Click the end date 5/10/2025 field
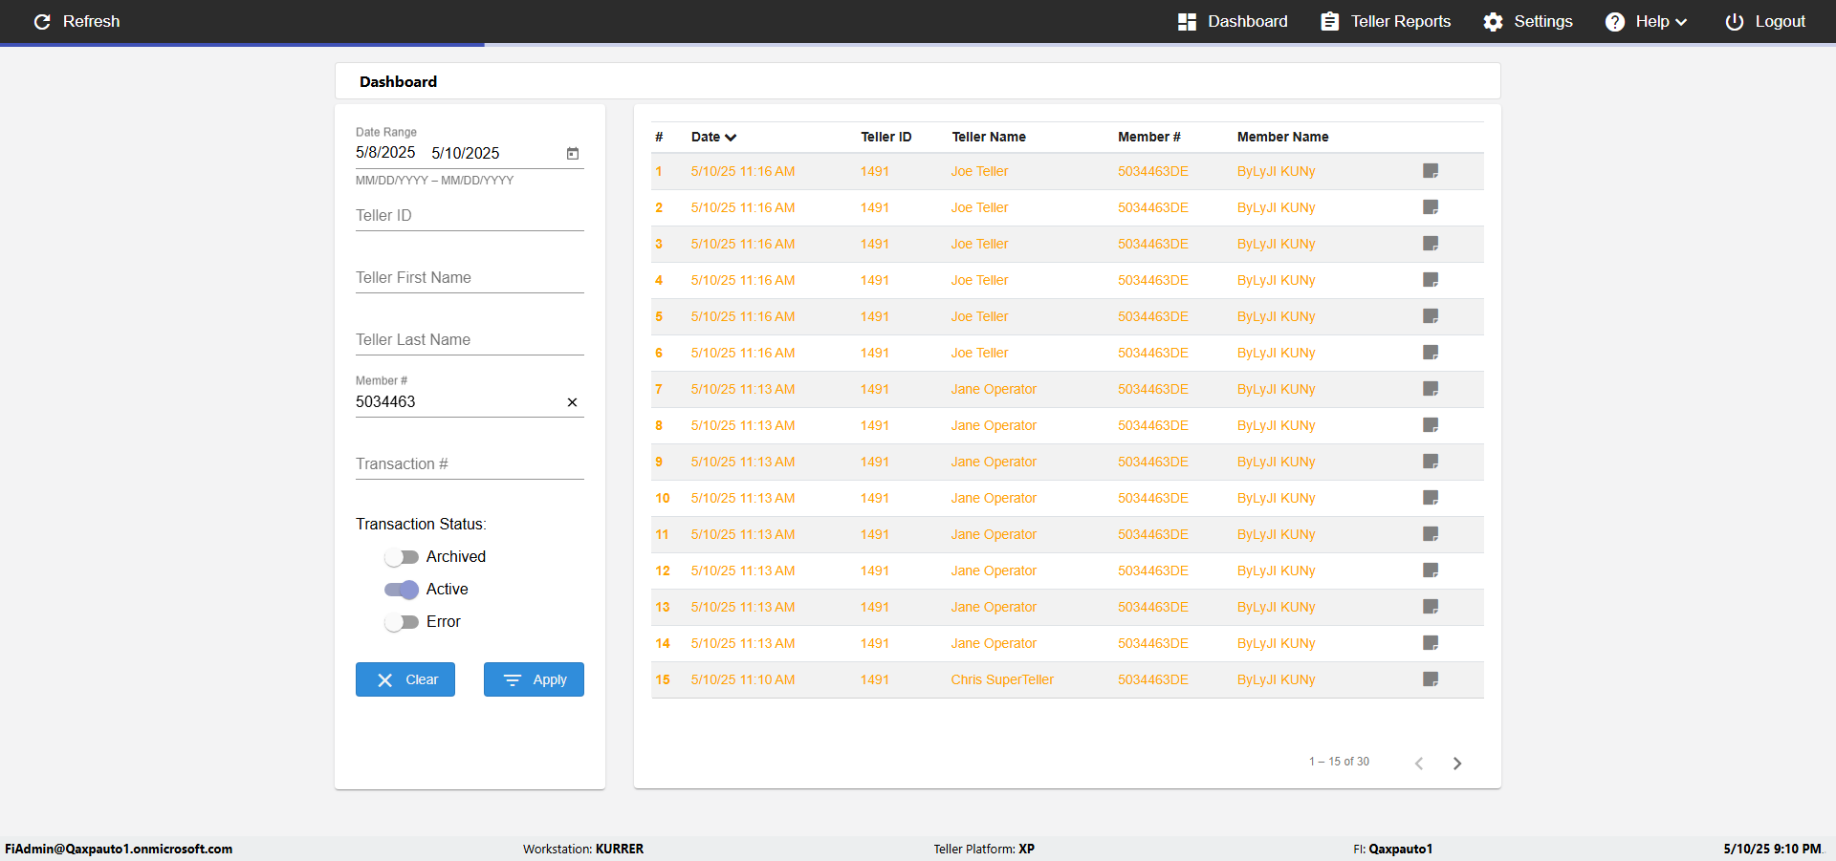Screen dimensions: 1836x861 465,153
